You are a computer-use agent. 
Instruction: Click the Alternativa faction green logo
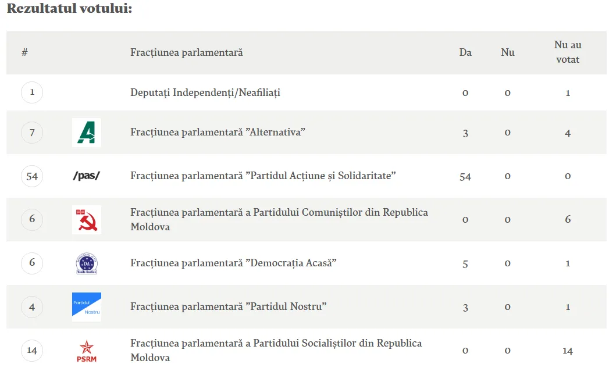86,133
